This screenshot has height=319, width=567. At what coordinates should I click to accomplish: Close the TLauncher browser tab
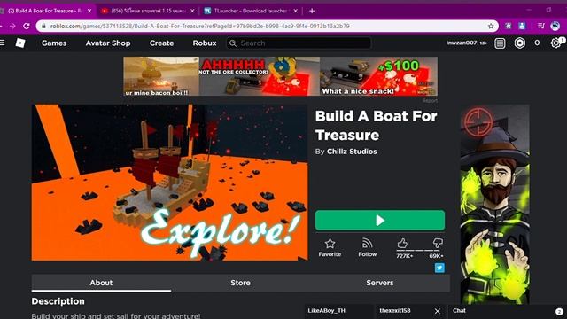coord(295,11)
